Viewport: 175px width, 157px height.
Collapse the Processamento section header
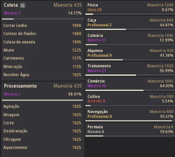43,91
